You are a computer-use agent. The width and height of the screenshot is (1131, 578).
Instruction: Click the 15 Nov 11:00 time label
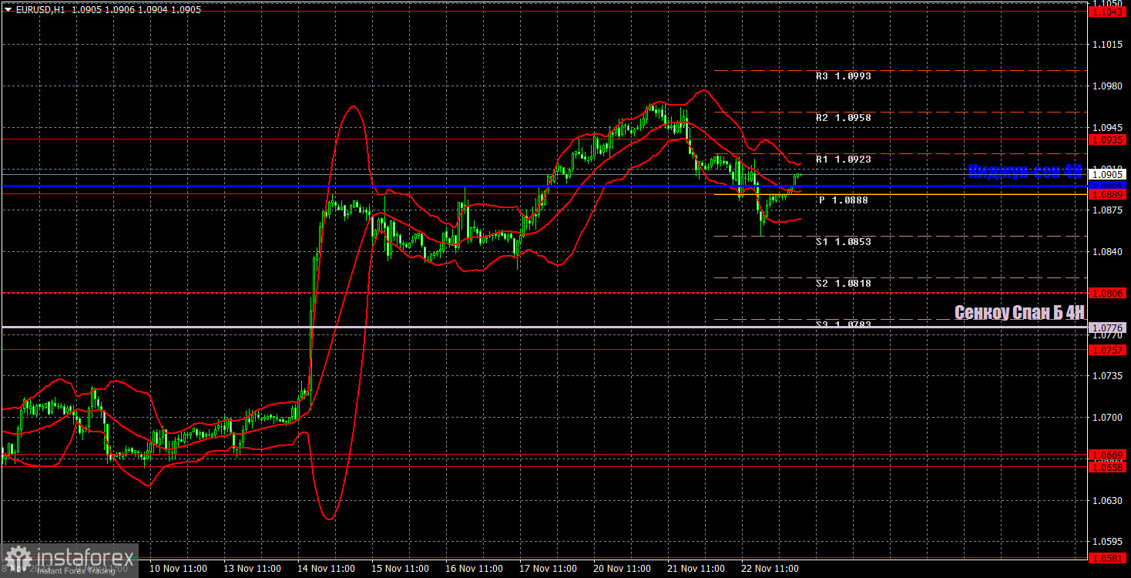pos(400,569)
